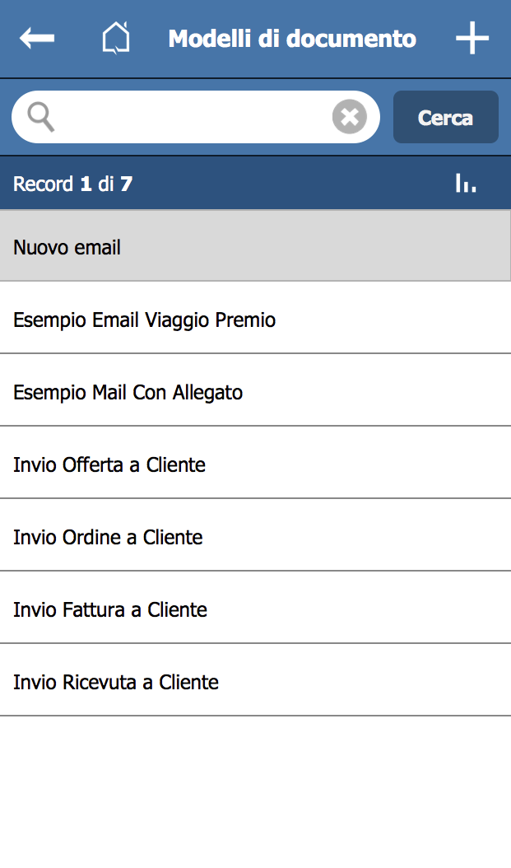Click the magnifying glass in search field
The height and width of the screenshot is (868, 511).
click(41, 117)
